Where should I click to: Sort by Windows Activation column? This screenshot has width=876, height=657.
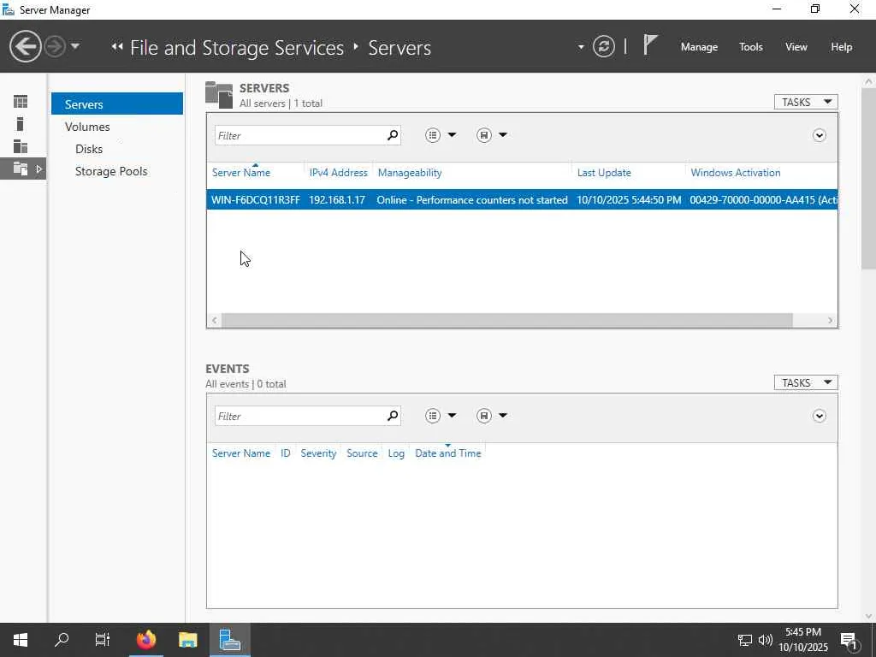coord(735,173)
